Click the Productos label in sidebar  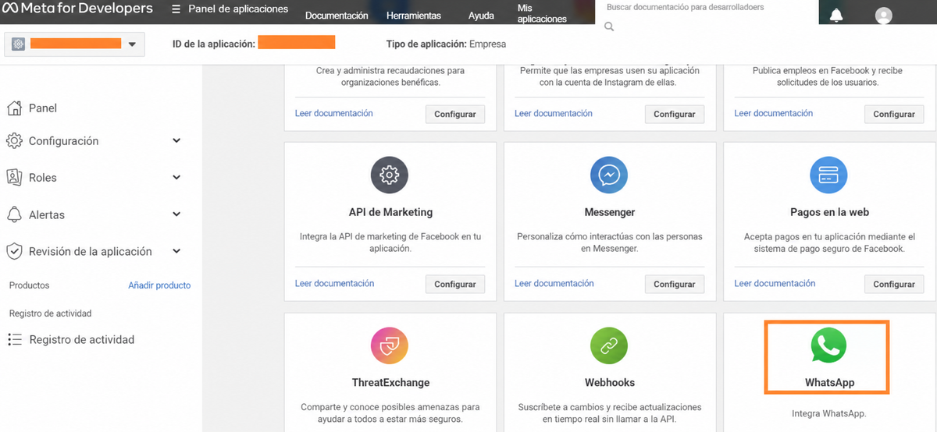29,285
